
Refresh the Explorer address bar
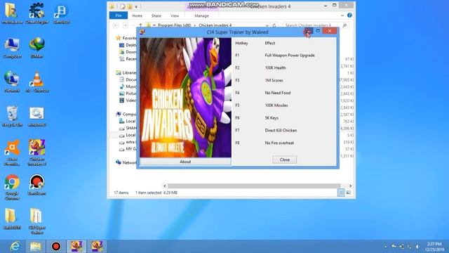(x=274, y=25)
